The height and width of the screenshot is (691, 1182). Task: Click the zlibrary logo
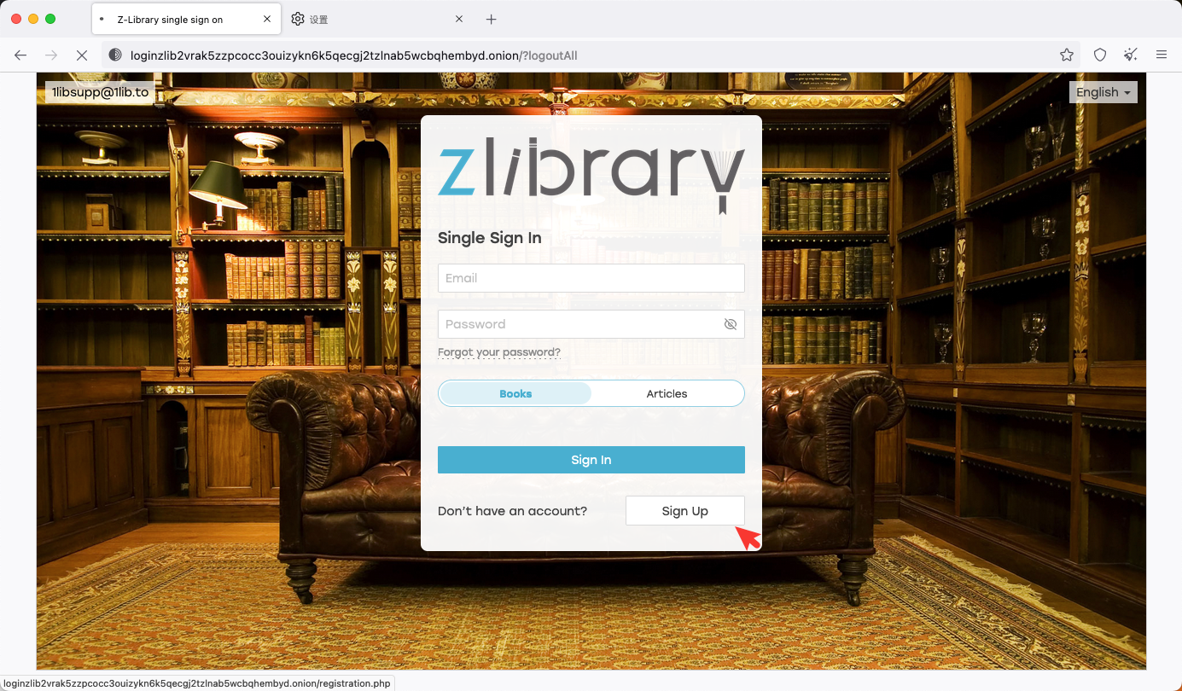pyautogui.click(x=591, y=175)
